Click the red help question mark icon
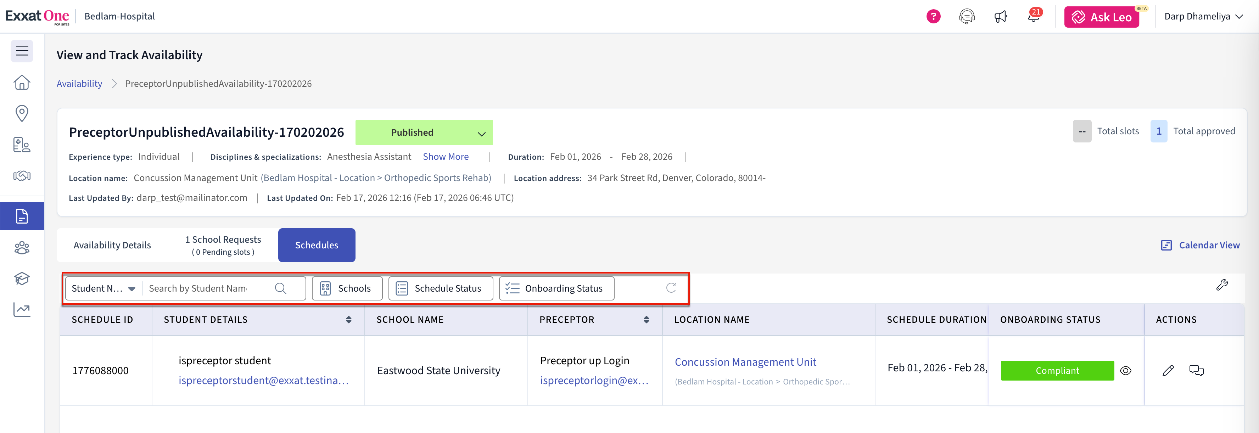The image size is (1259, 433). 933,17
